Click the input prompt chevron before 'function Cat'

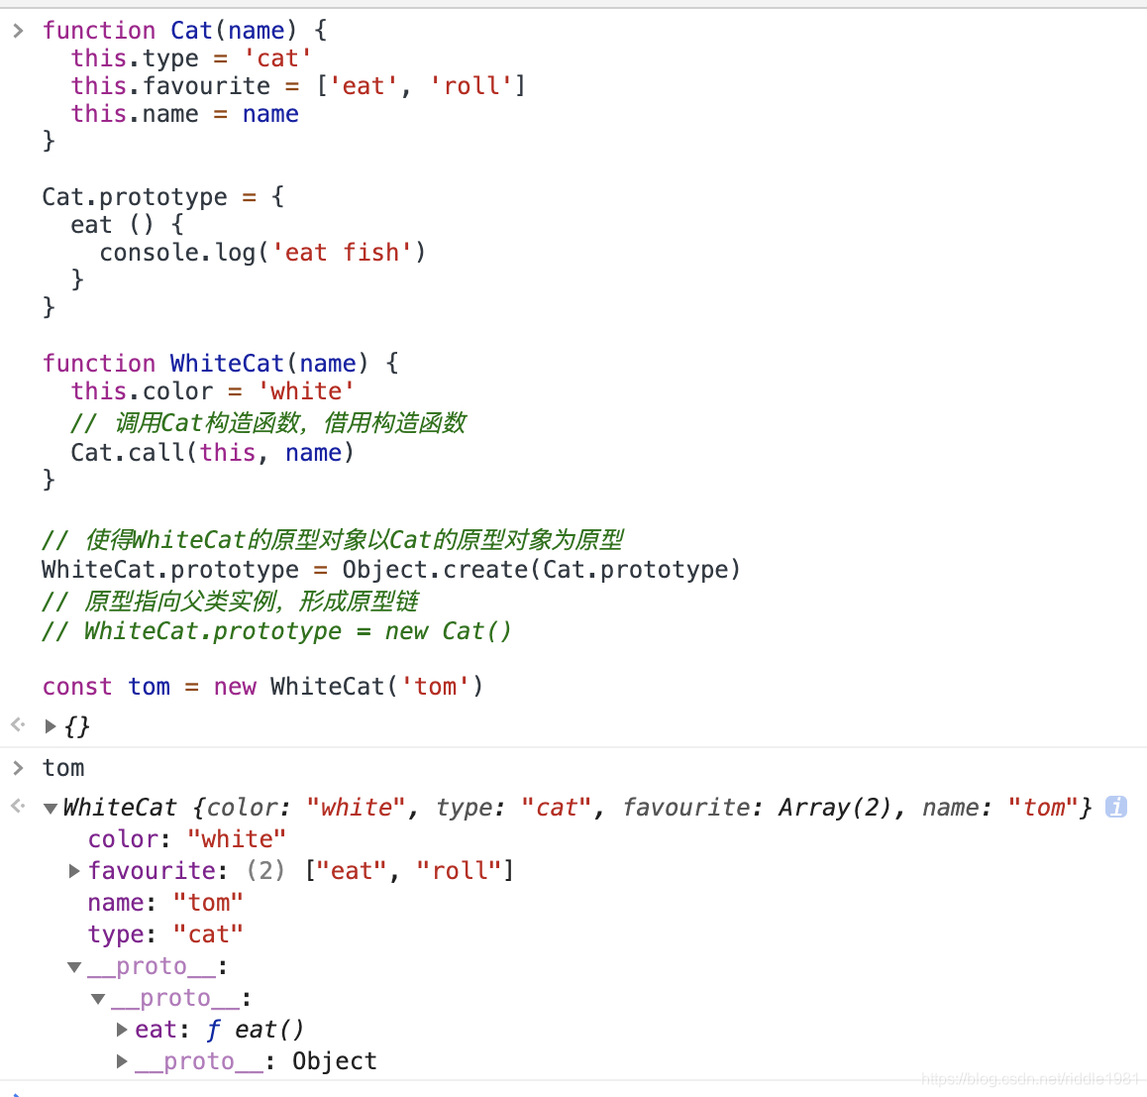pyautogui.click(x=18, y=30)
